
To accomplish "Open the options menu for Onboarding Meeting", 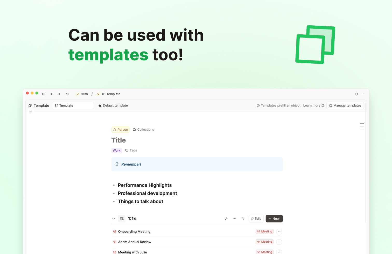I will 279,231.
